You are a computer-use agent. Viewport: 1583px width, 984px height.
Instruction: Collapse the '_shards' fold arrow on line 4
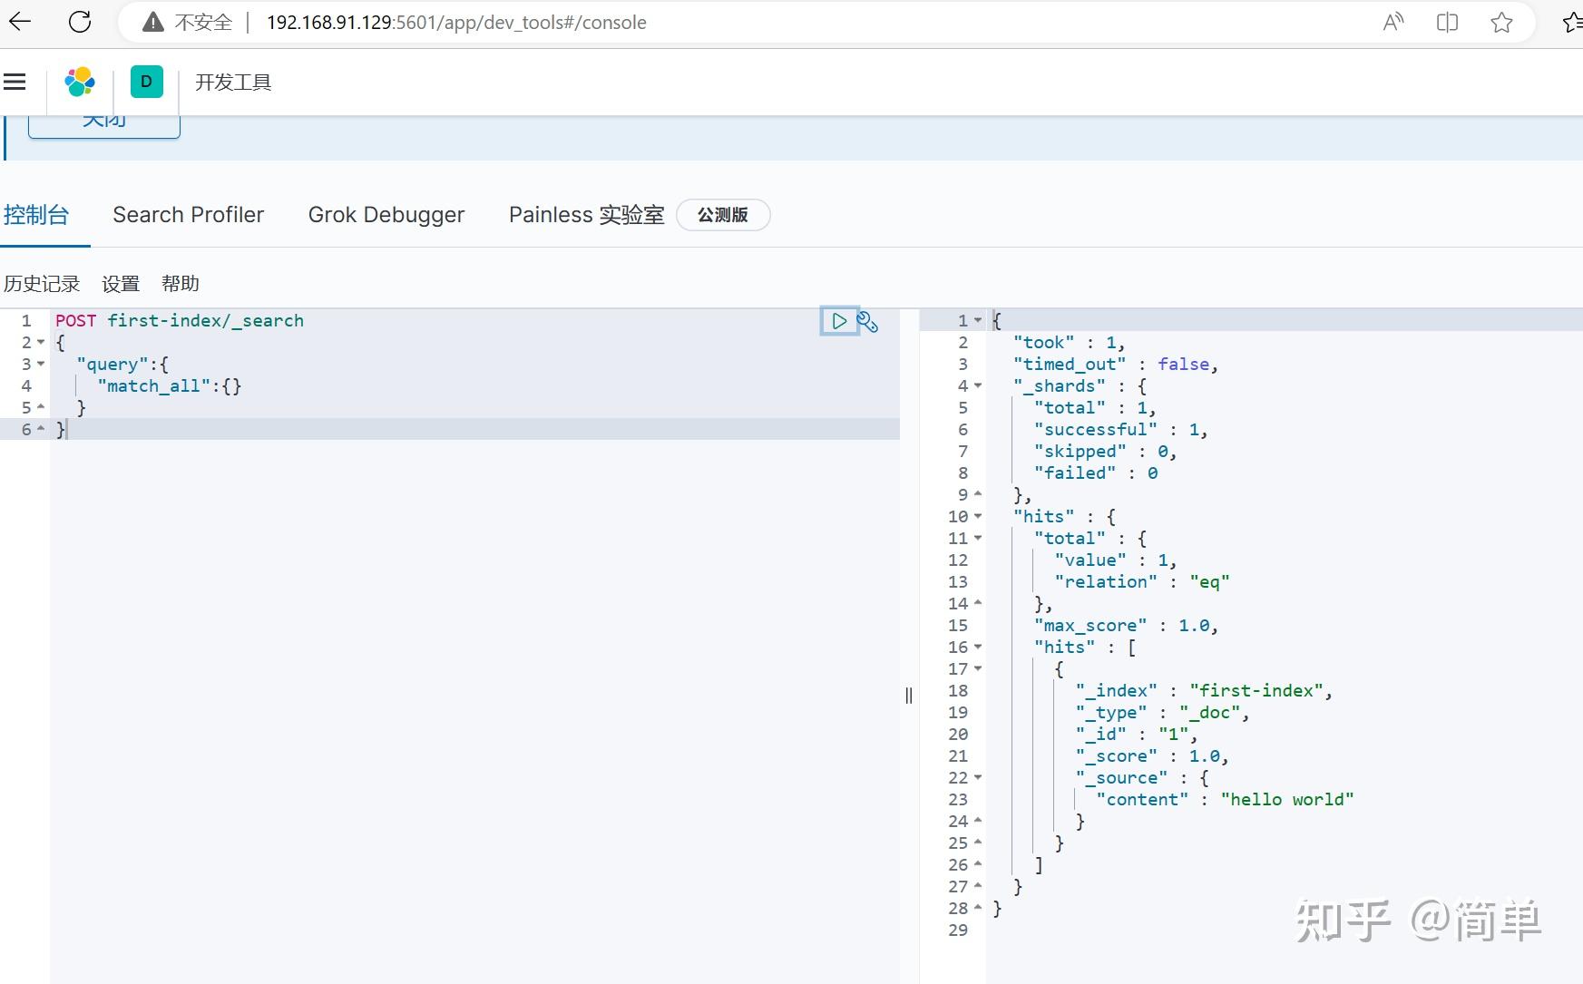(978, 385)
